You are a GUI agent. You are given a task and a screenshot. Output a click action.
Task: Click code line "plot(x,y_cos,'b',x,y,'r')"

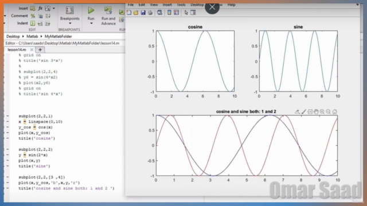49,183
